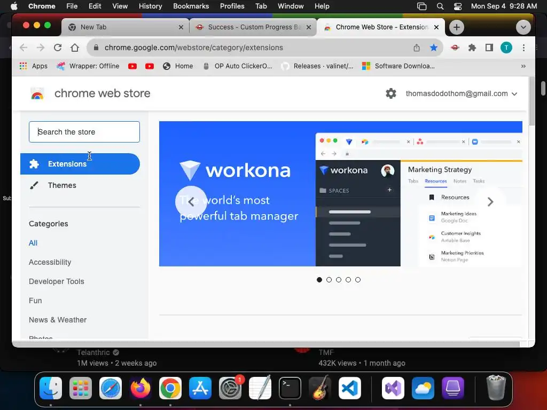Viewport: 547px width, 410px height.
Task: Open Wrapper: Offline bookmark
Action: tap(88, 66)
